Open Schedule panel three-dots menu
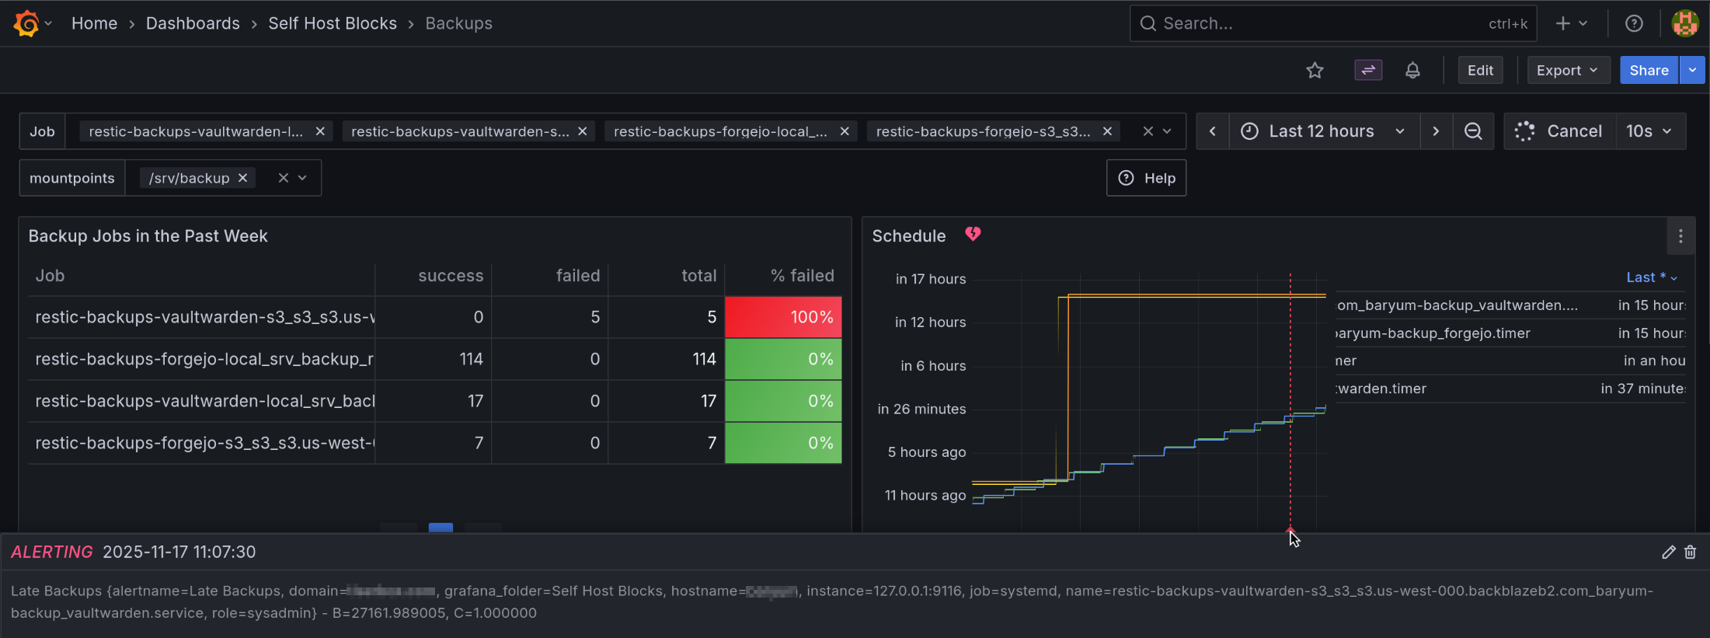 [x=1680, y=236]
